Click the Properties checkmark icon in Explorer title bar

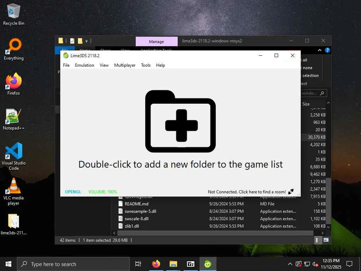(72, 41)
